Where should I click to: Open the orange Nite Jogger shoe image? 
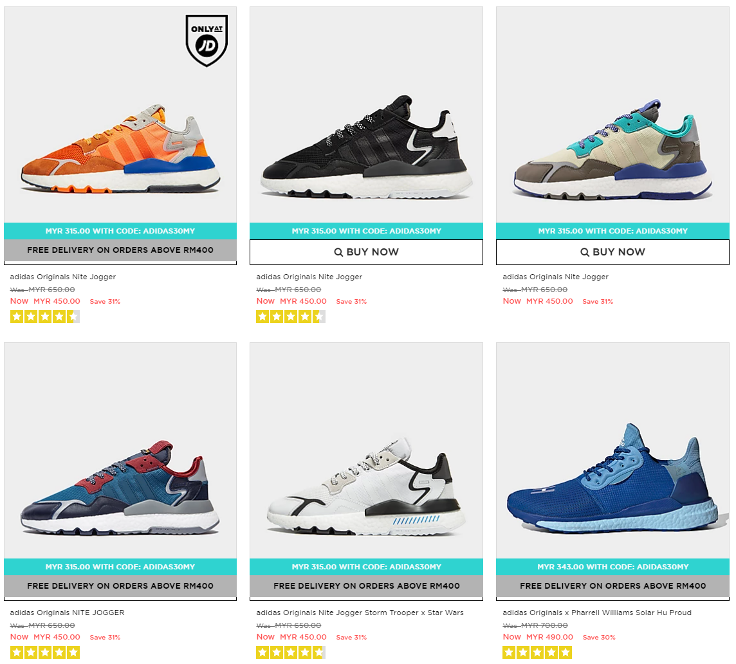pyautogui.click(x=120, y=115)
